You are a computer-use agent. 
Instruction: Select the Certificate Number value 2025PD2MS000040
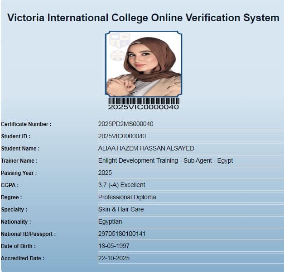125,124
